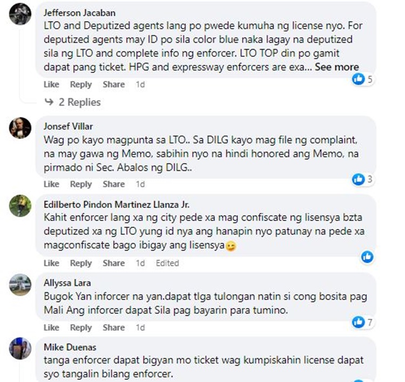This screenshot has height=382, width=405.
Task: Open Jonsef Villar's profile picture
Action: tap(20, 128)
